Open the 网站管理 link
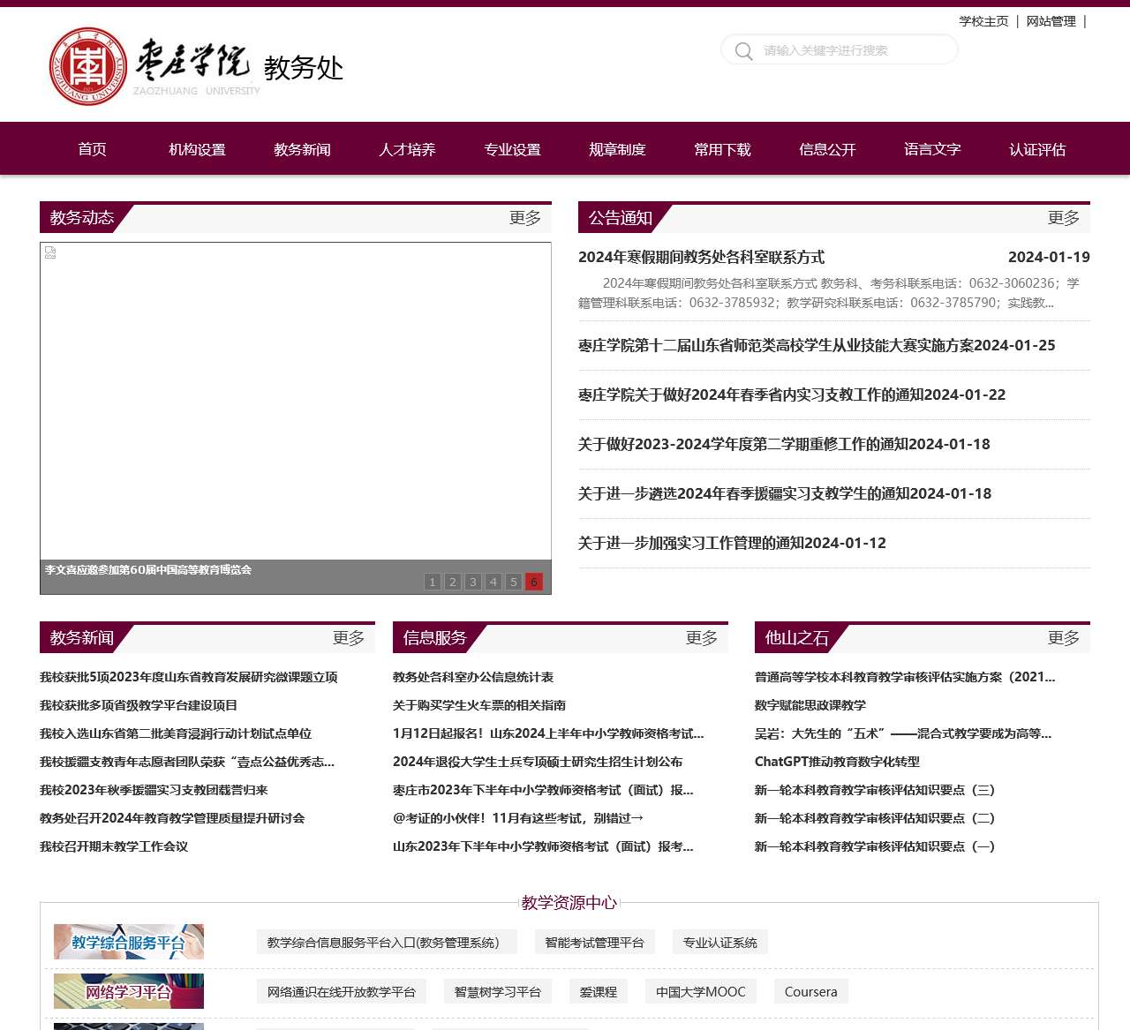1130x1030 pixels. tap(1051, 21)
